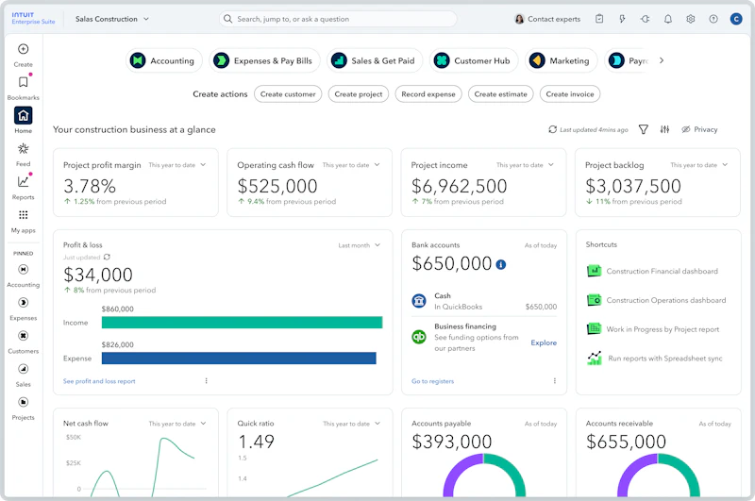Open the Marketing tab

[561, 60]
